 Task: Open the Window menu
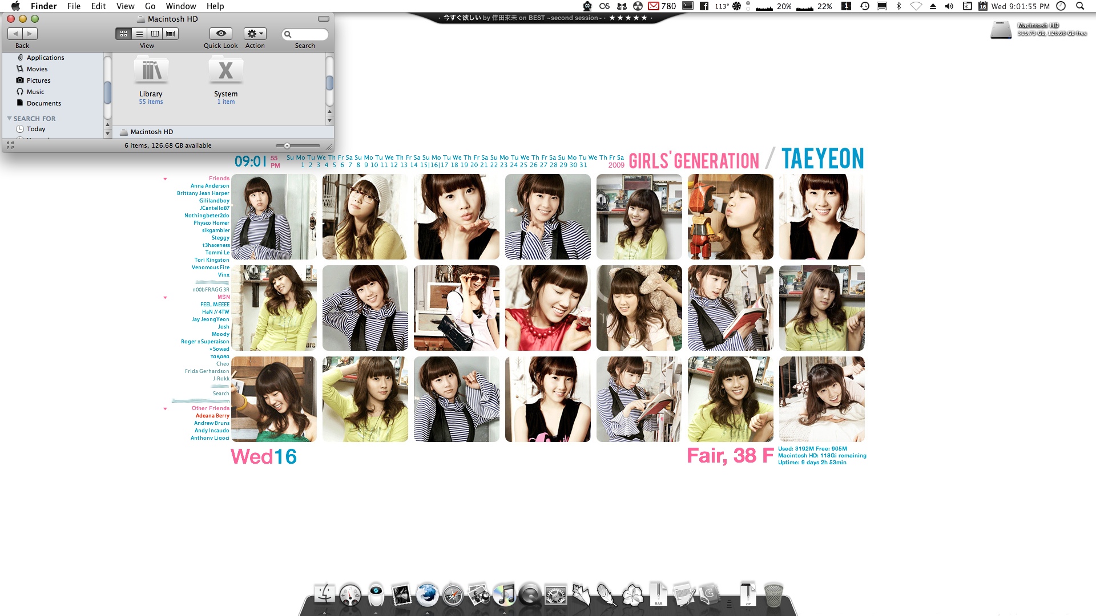click(181, 6)
